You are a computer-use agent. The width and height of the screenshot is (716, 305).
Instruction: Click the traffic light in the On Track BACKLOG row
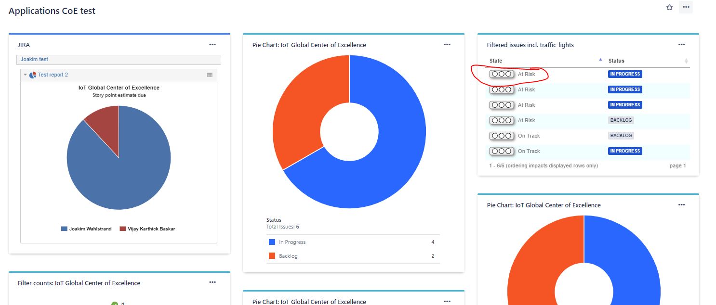(x=501, y=136)
